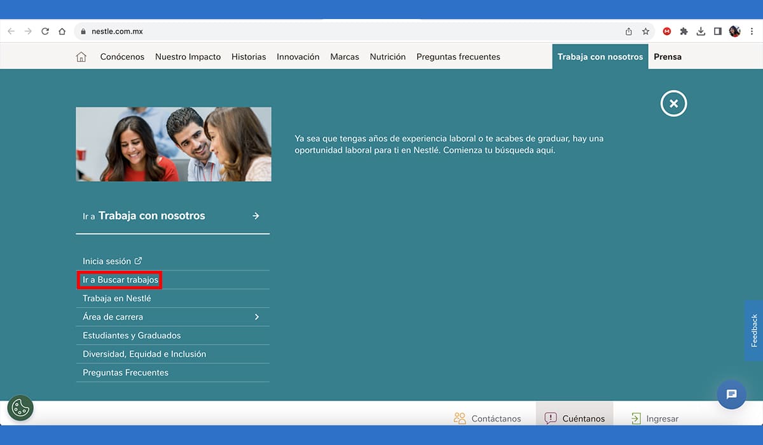Open the chat bubble button
Screen dimensions: 763x445
coord(731,394)
